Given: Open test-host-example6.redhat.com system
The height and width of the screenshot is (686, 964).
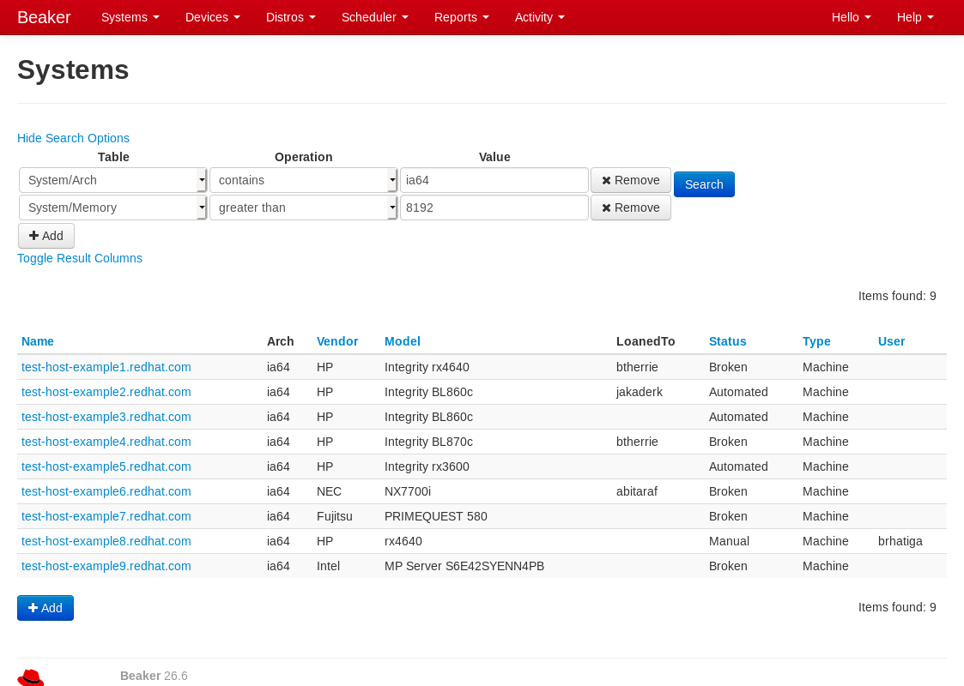Looking at the screenshot, I should [x=106, y=491].
